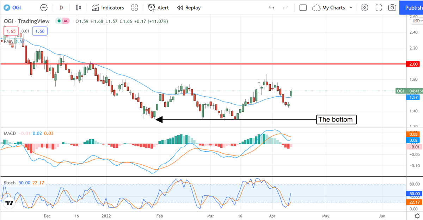The width and height of the screenshot is (423, 220).
Task: Toggle the green market status dot
Action: 58,21
